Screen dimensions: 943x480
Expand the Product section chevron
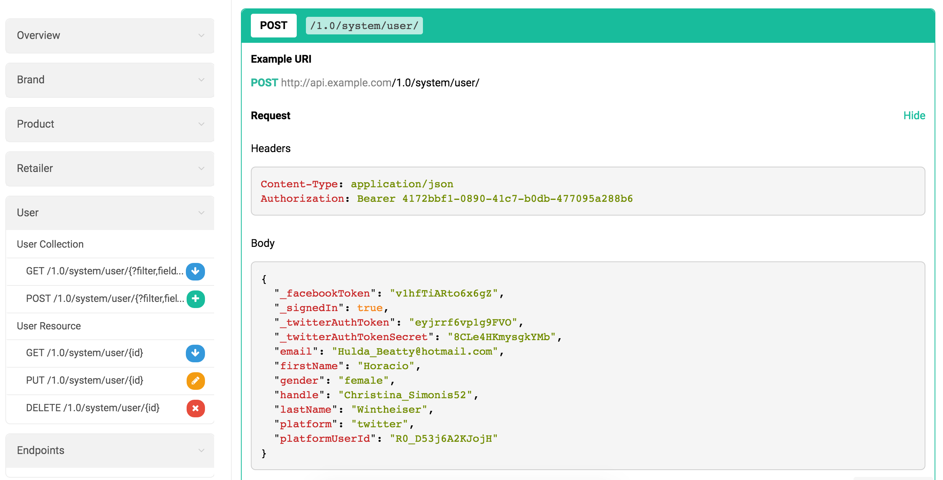[x=201, y=124]
